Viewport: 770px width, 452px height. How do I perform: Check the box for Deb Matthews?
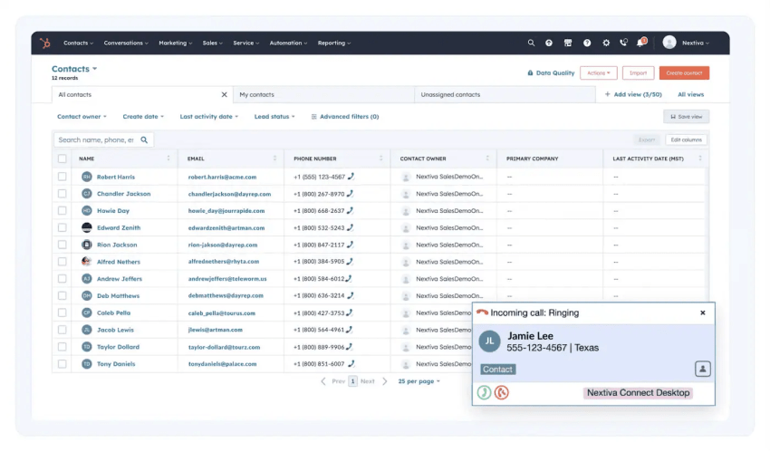pyautogui.click(x=62, y=296)
